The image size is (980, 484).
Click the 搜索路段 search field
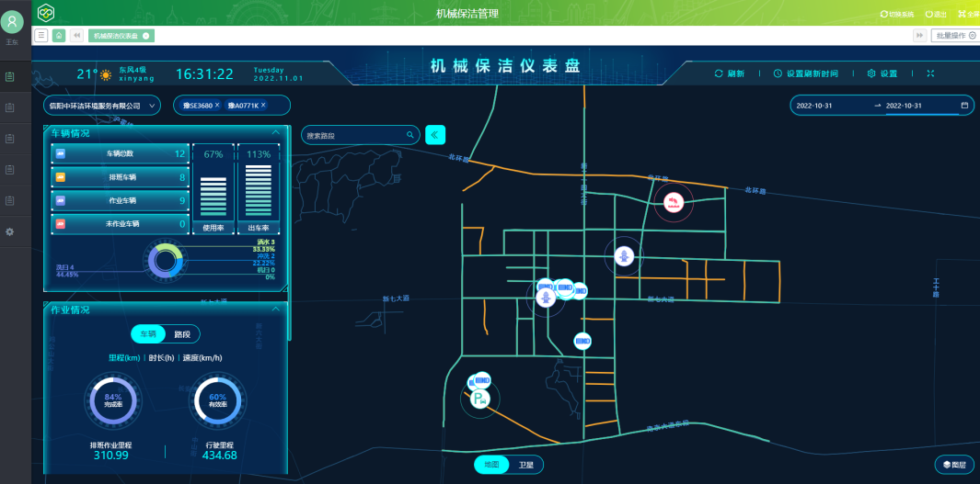(x=354, y=135)
